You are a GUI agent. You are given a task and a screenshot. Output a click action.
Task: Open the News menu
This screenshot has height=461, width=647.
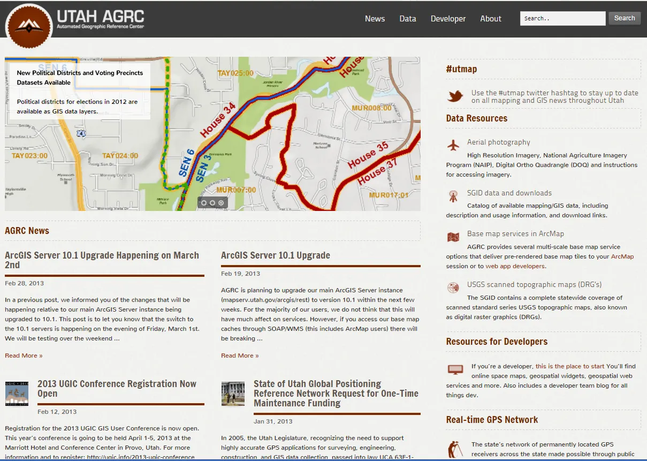click(375, 18)
